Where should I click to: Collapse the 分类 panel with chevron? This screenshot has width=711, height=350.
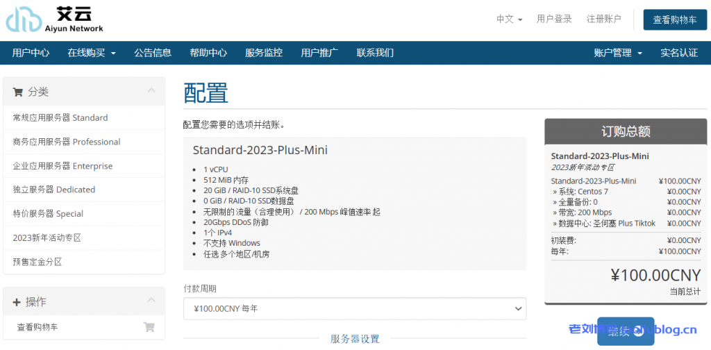pyautogui.click(x=151, y=91)
